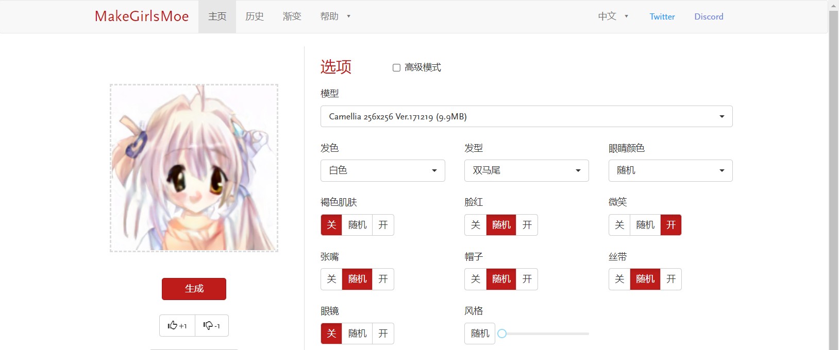Image resolution: width=839 pixels, height=350 pixels.
Task: Open the Twitter link
Action: [662, 16]
